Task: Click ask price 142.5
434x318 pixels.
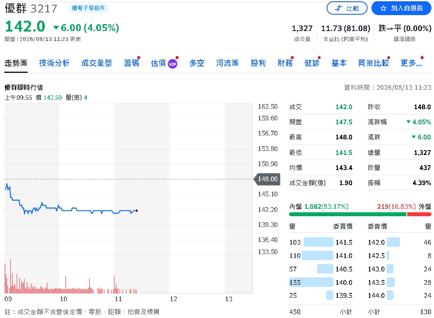Action: point(376,256)
